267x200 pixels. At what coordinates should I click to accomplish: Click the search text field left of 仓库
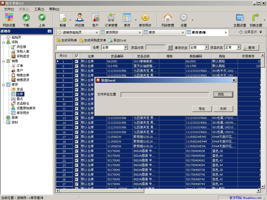[x=73, y=47]
